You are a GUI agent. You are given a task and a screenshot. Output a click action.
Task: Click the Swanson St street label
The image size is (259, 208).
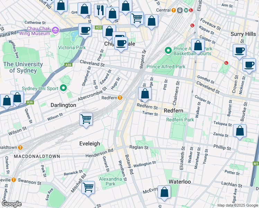(29, 182)
